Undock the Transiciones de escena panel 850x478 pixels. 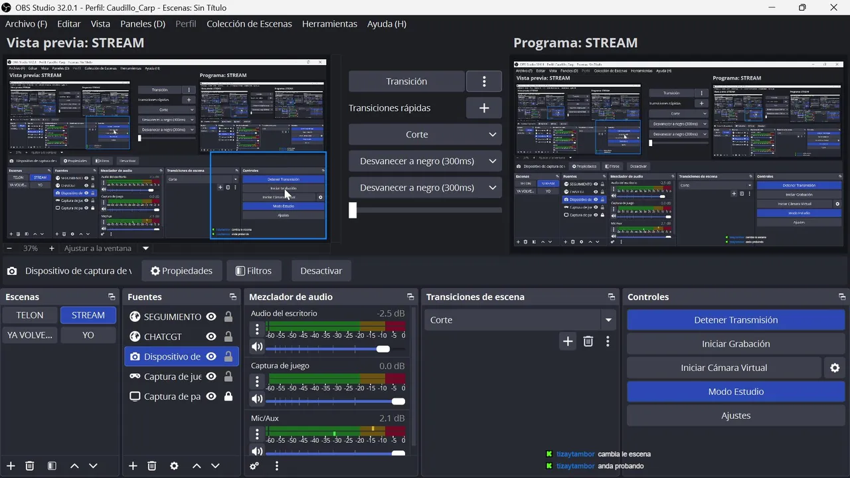pyautogui.click(x=612, y=297)
